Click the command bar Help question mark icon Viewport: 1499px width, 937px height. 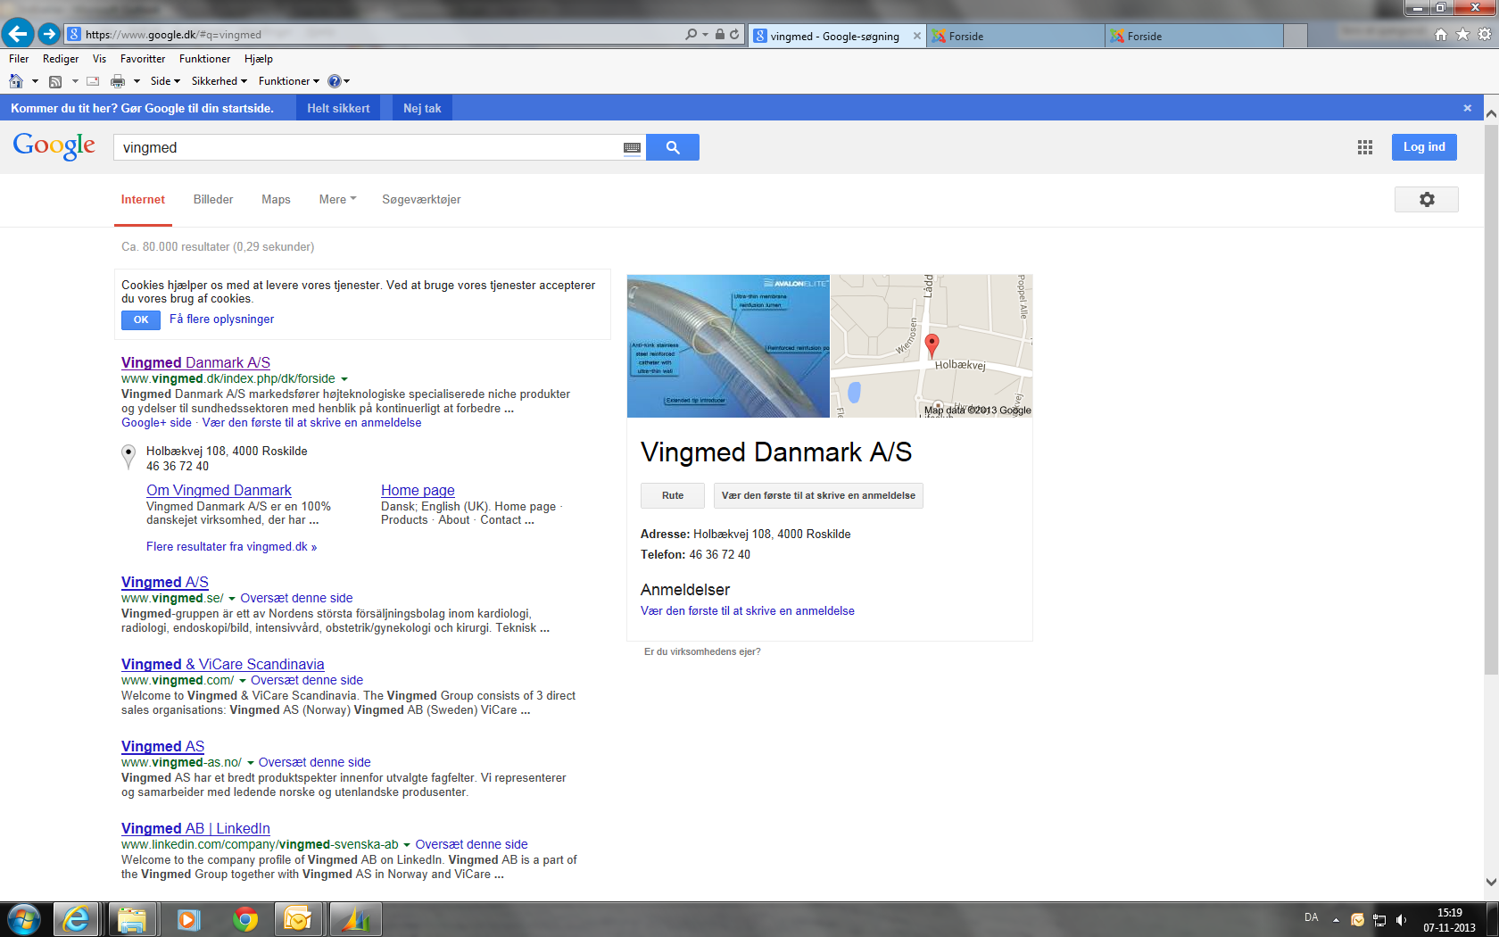(335, 81)
